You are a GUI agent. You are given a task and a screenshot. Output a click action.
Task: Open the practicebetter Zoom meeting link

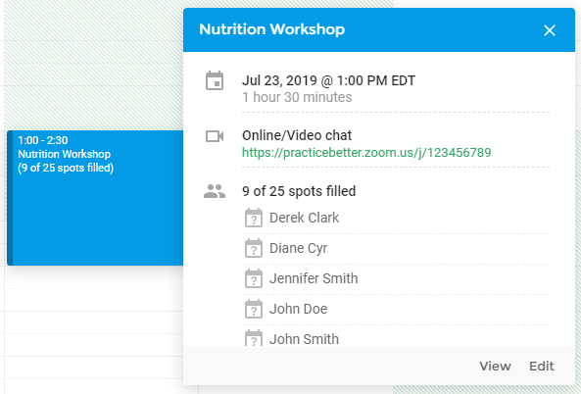(366, 152)
